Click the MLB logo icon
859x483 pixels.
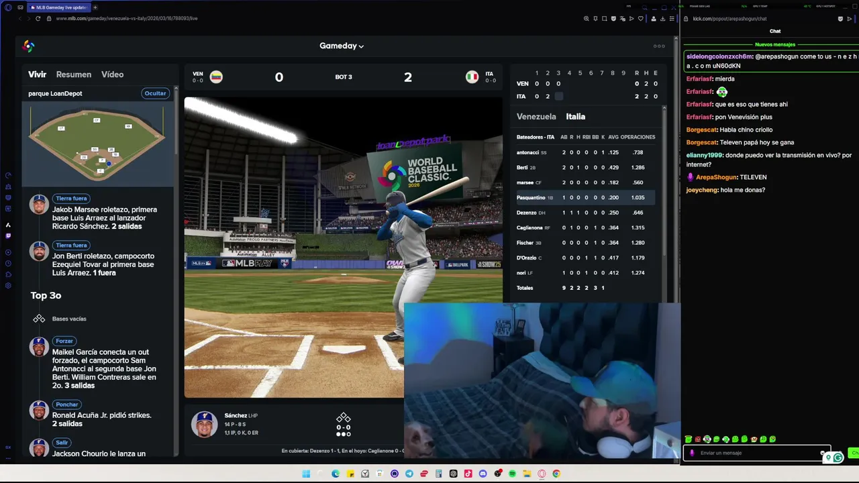28,46
